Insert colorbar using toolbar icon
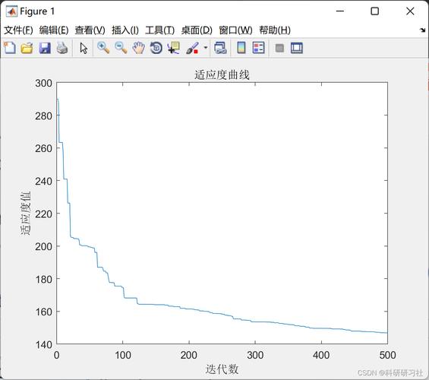429x380 pixels. 241,48
